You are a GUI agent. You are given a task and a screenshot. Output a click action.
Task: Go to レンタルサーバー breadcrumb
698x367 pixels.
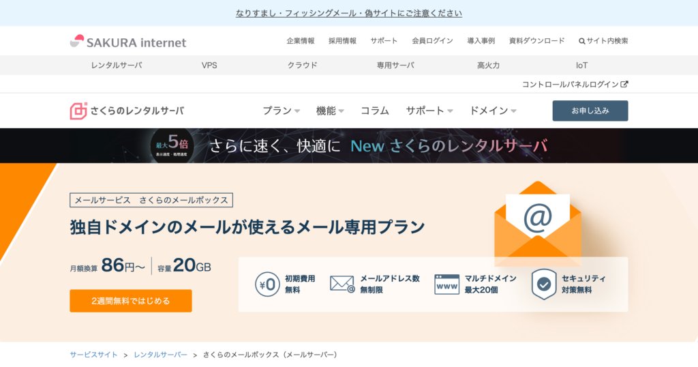click(x=161, y=355)
